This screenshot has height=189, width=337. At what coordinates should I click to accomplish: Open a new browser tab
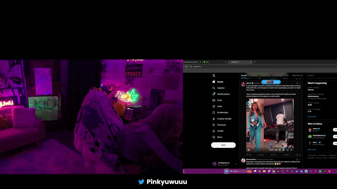tap(255, 62)
